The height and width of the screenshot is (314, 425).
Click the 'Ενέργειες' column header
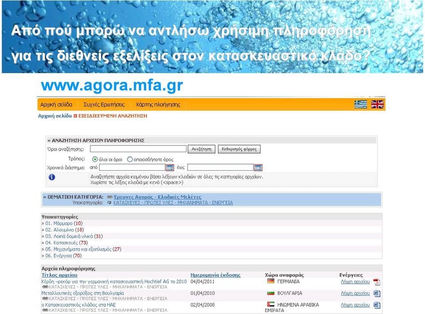(351, 275)
